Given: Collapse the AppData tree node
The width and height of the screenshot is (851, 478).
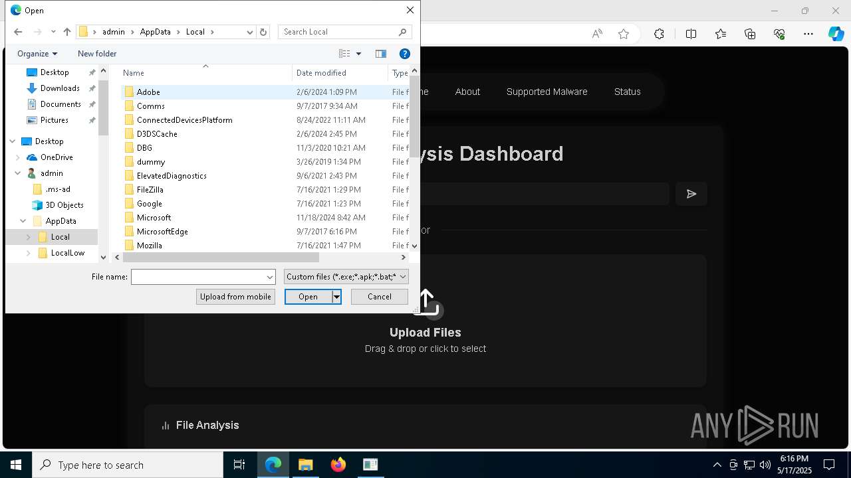Looking at the screenshot, I should pyautogui.click(x=23, y=221).
